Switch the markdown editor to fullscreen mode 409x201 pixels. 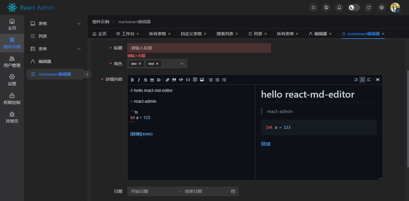click(377, 80)
